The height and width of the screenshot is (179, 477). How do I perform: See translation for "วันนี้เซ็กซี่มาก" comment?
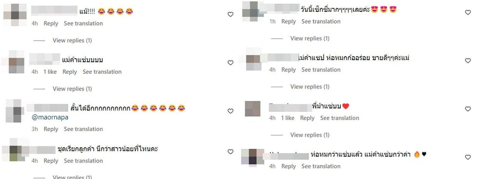click(x=321, y=21)
